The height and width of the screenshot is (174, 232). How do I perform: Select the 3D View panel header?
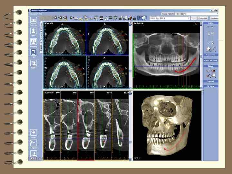[x=211, y=86]
